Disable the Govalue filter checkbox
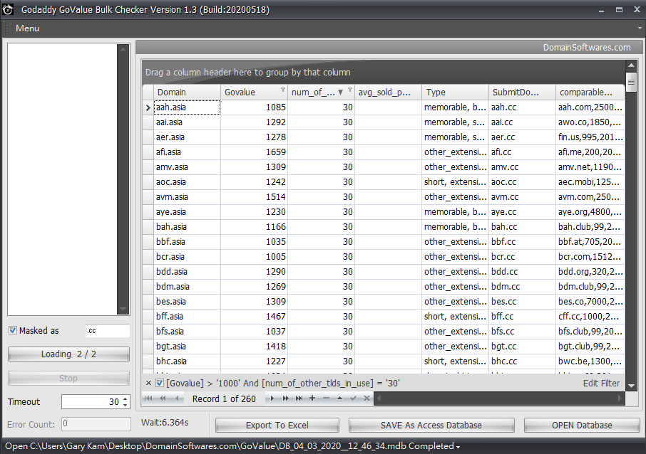The width and height of the screenshot is (646, 454). (160, 384)
